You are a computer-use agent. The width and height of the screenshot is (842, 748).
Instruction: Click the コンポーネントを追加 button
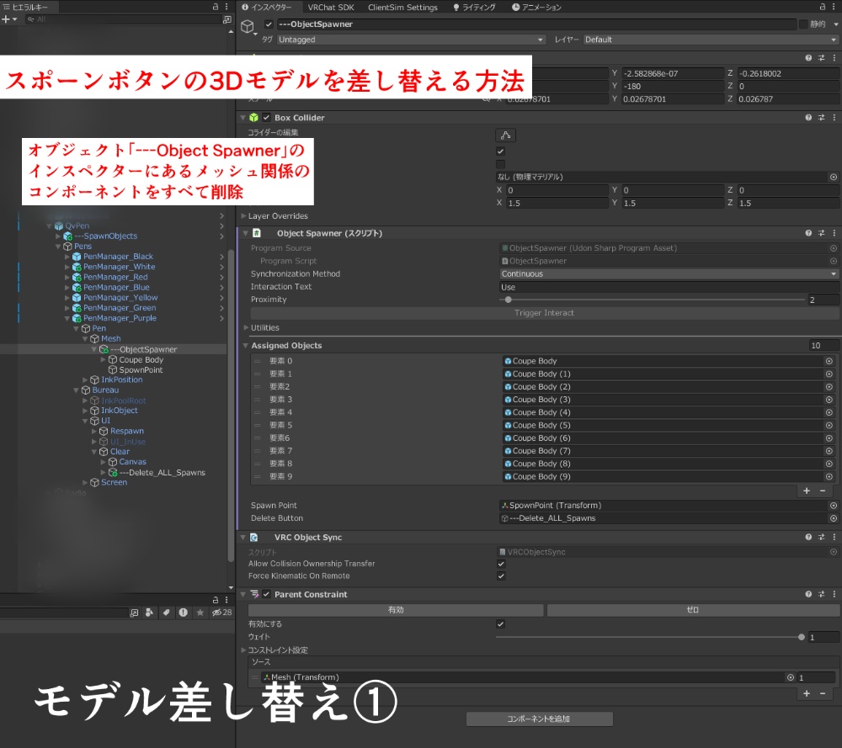[x=539, y=718]
